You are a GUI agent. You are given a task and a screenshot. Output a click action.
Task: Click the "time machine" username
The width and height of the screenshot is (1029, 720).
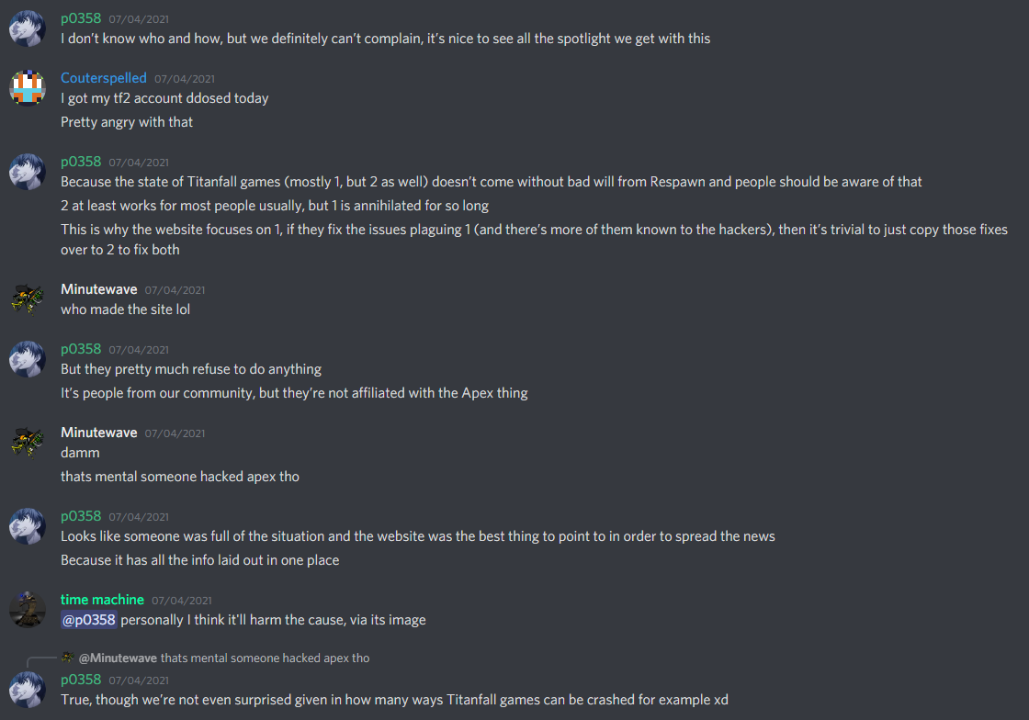coord(102,600)
